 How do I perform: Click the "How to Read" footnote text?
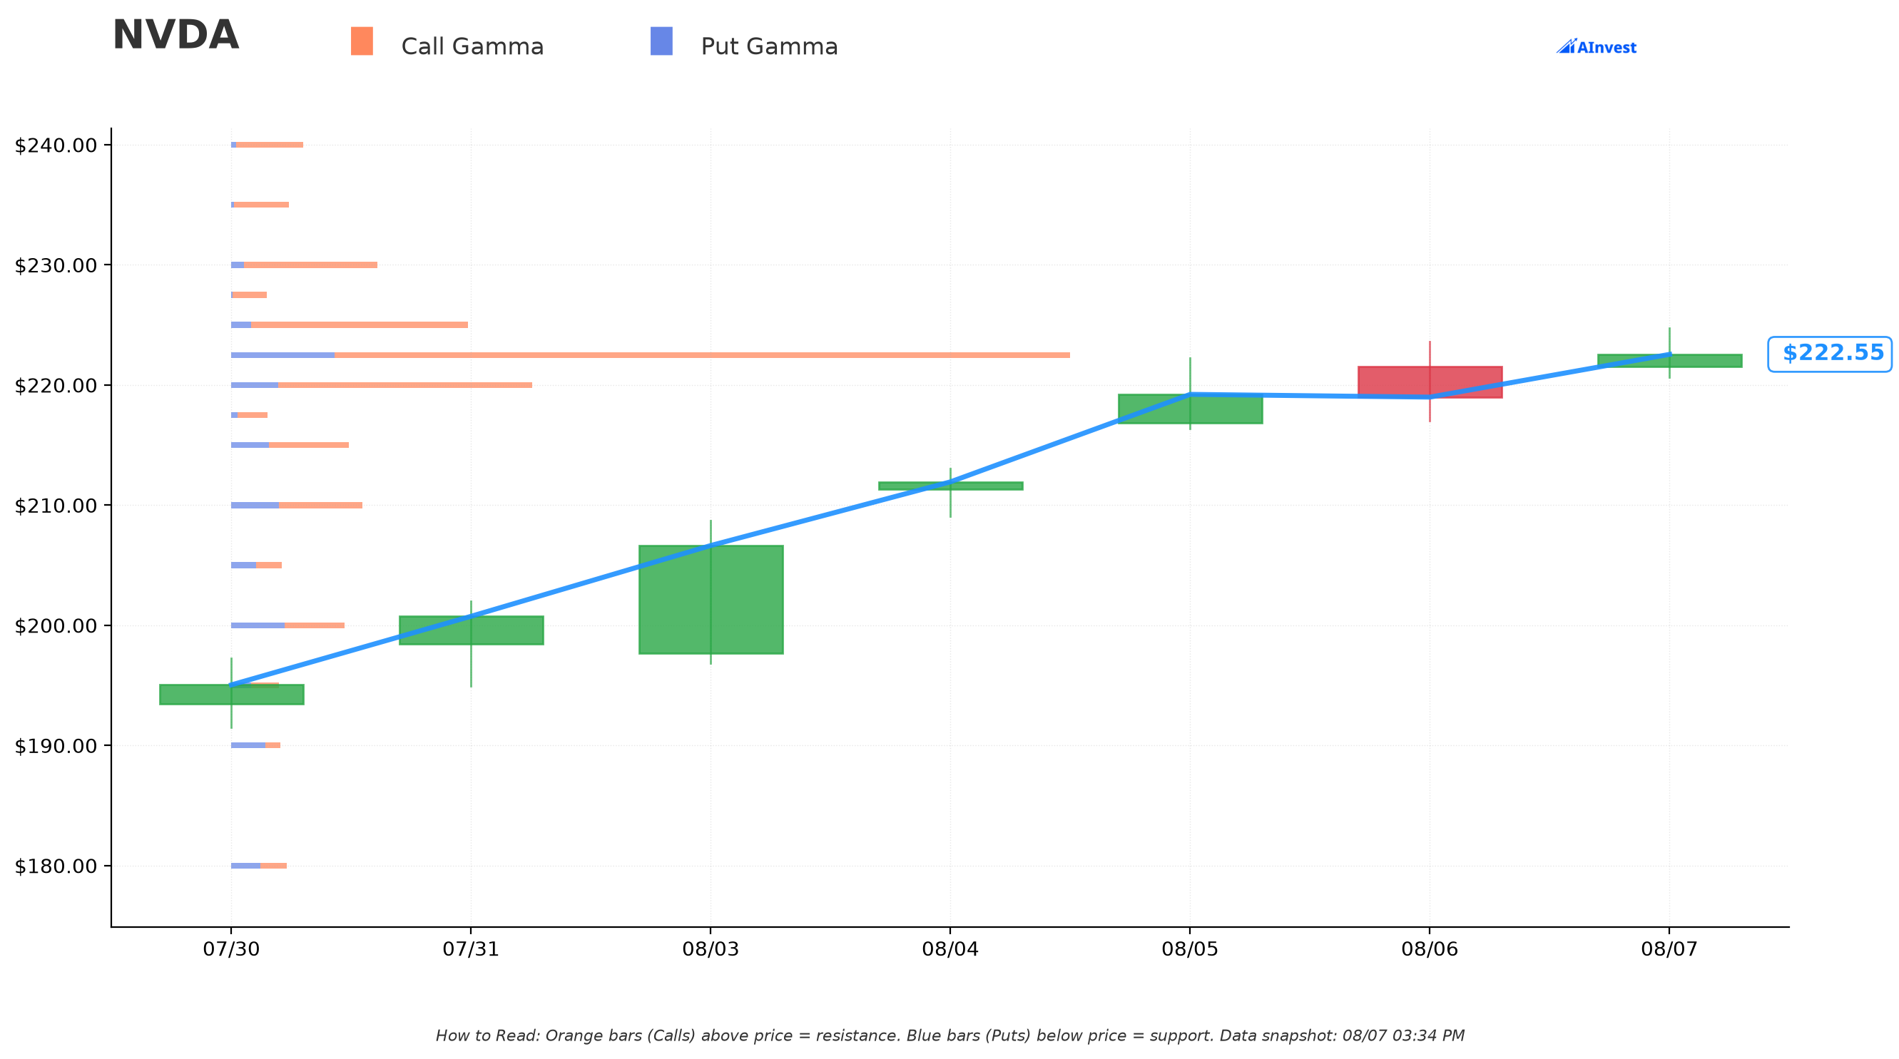[x=949, y=1035]
